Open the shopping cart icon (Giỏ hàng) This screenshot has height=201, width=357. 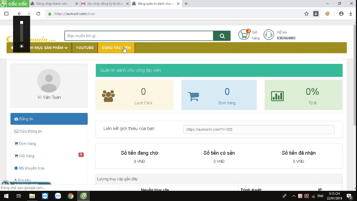click(x=244, y=35)
